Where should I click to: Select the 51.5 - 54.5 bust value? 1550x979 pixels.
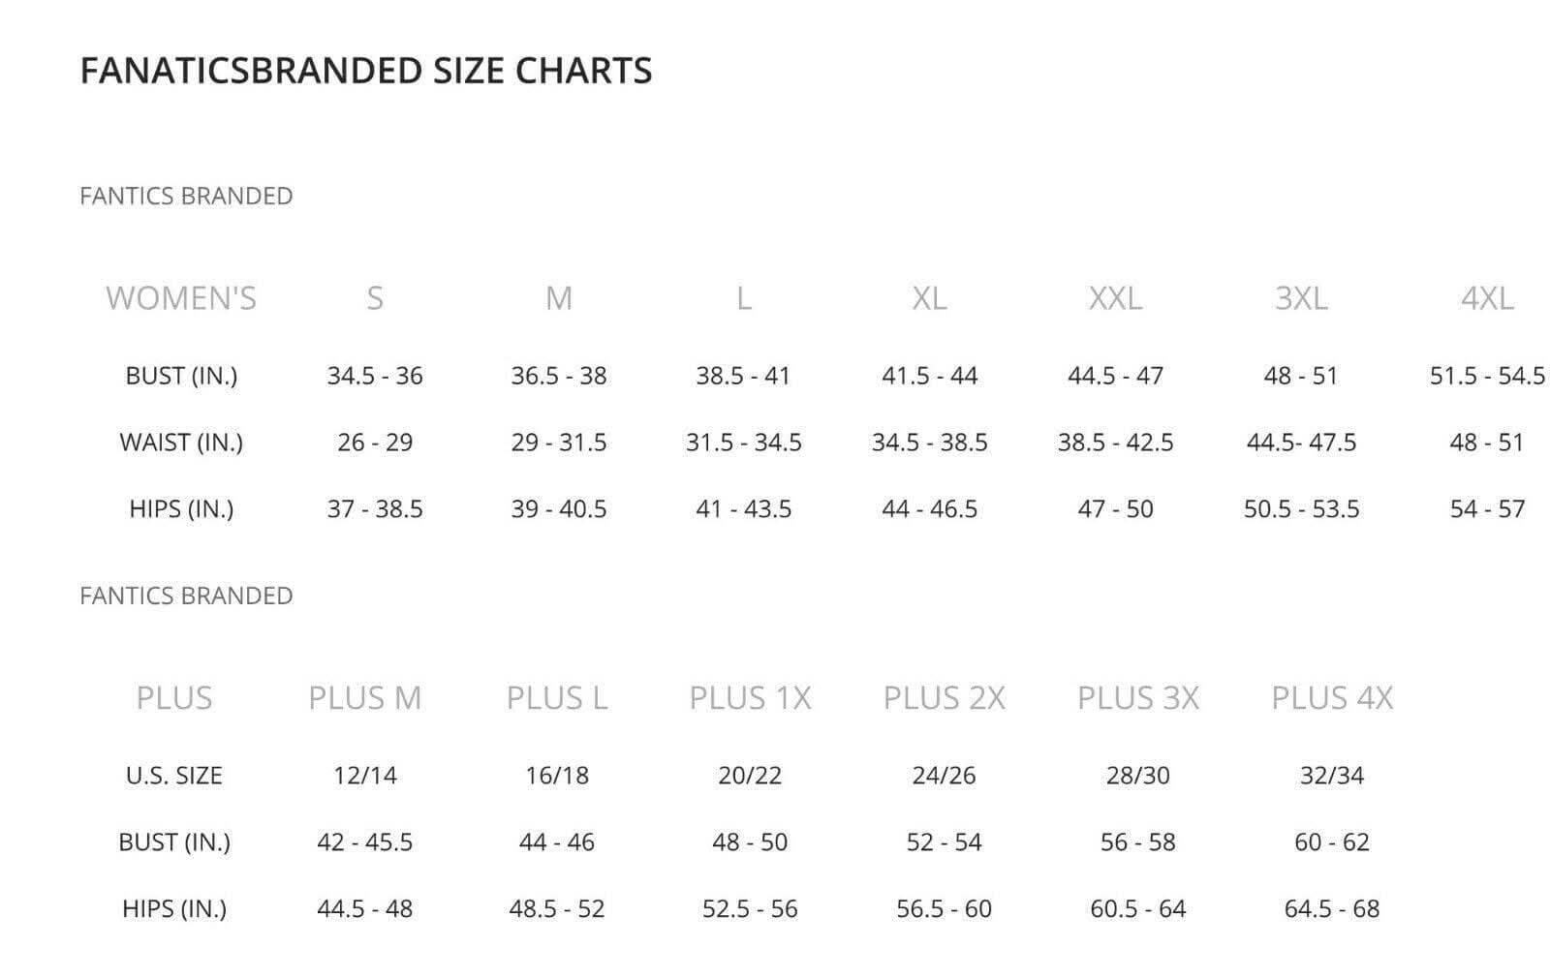click(1487, 376)
